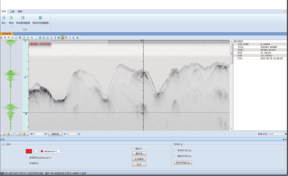
Task: Click the 保存管线标记 button
Action: coord(183,162)
